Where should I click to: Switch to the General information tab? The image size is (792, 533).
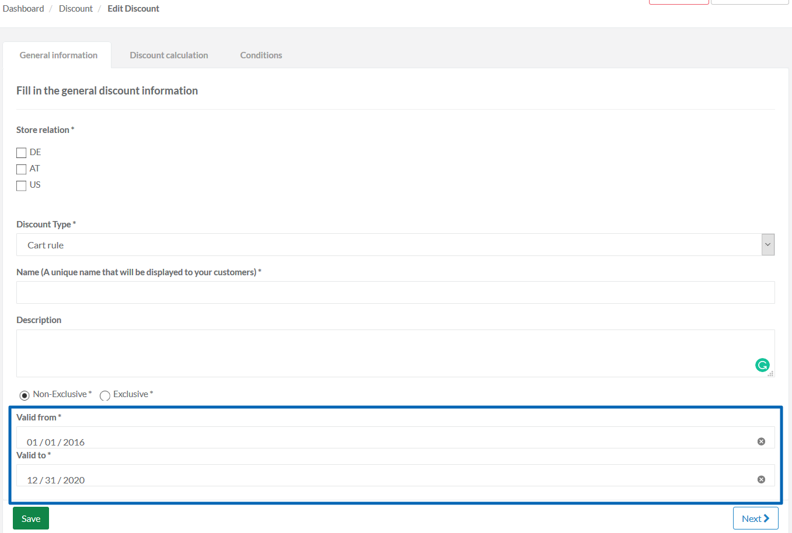point(58,55)
